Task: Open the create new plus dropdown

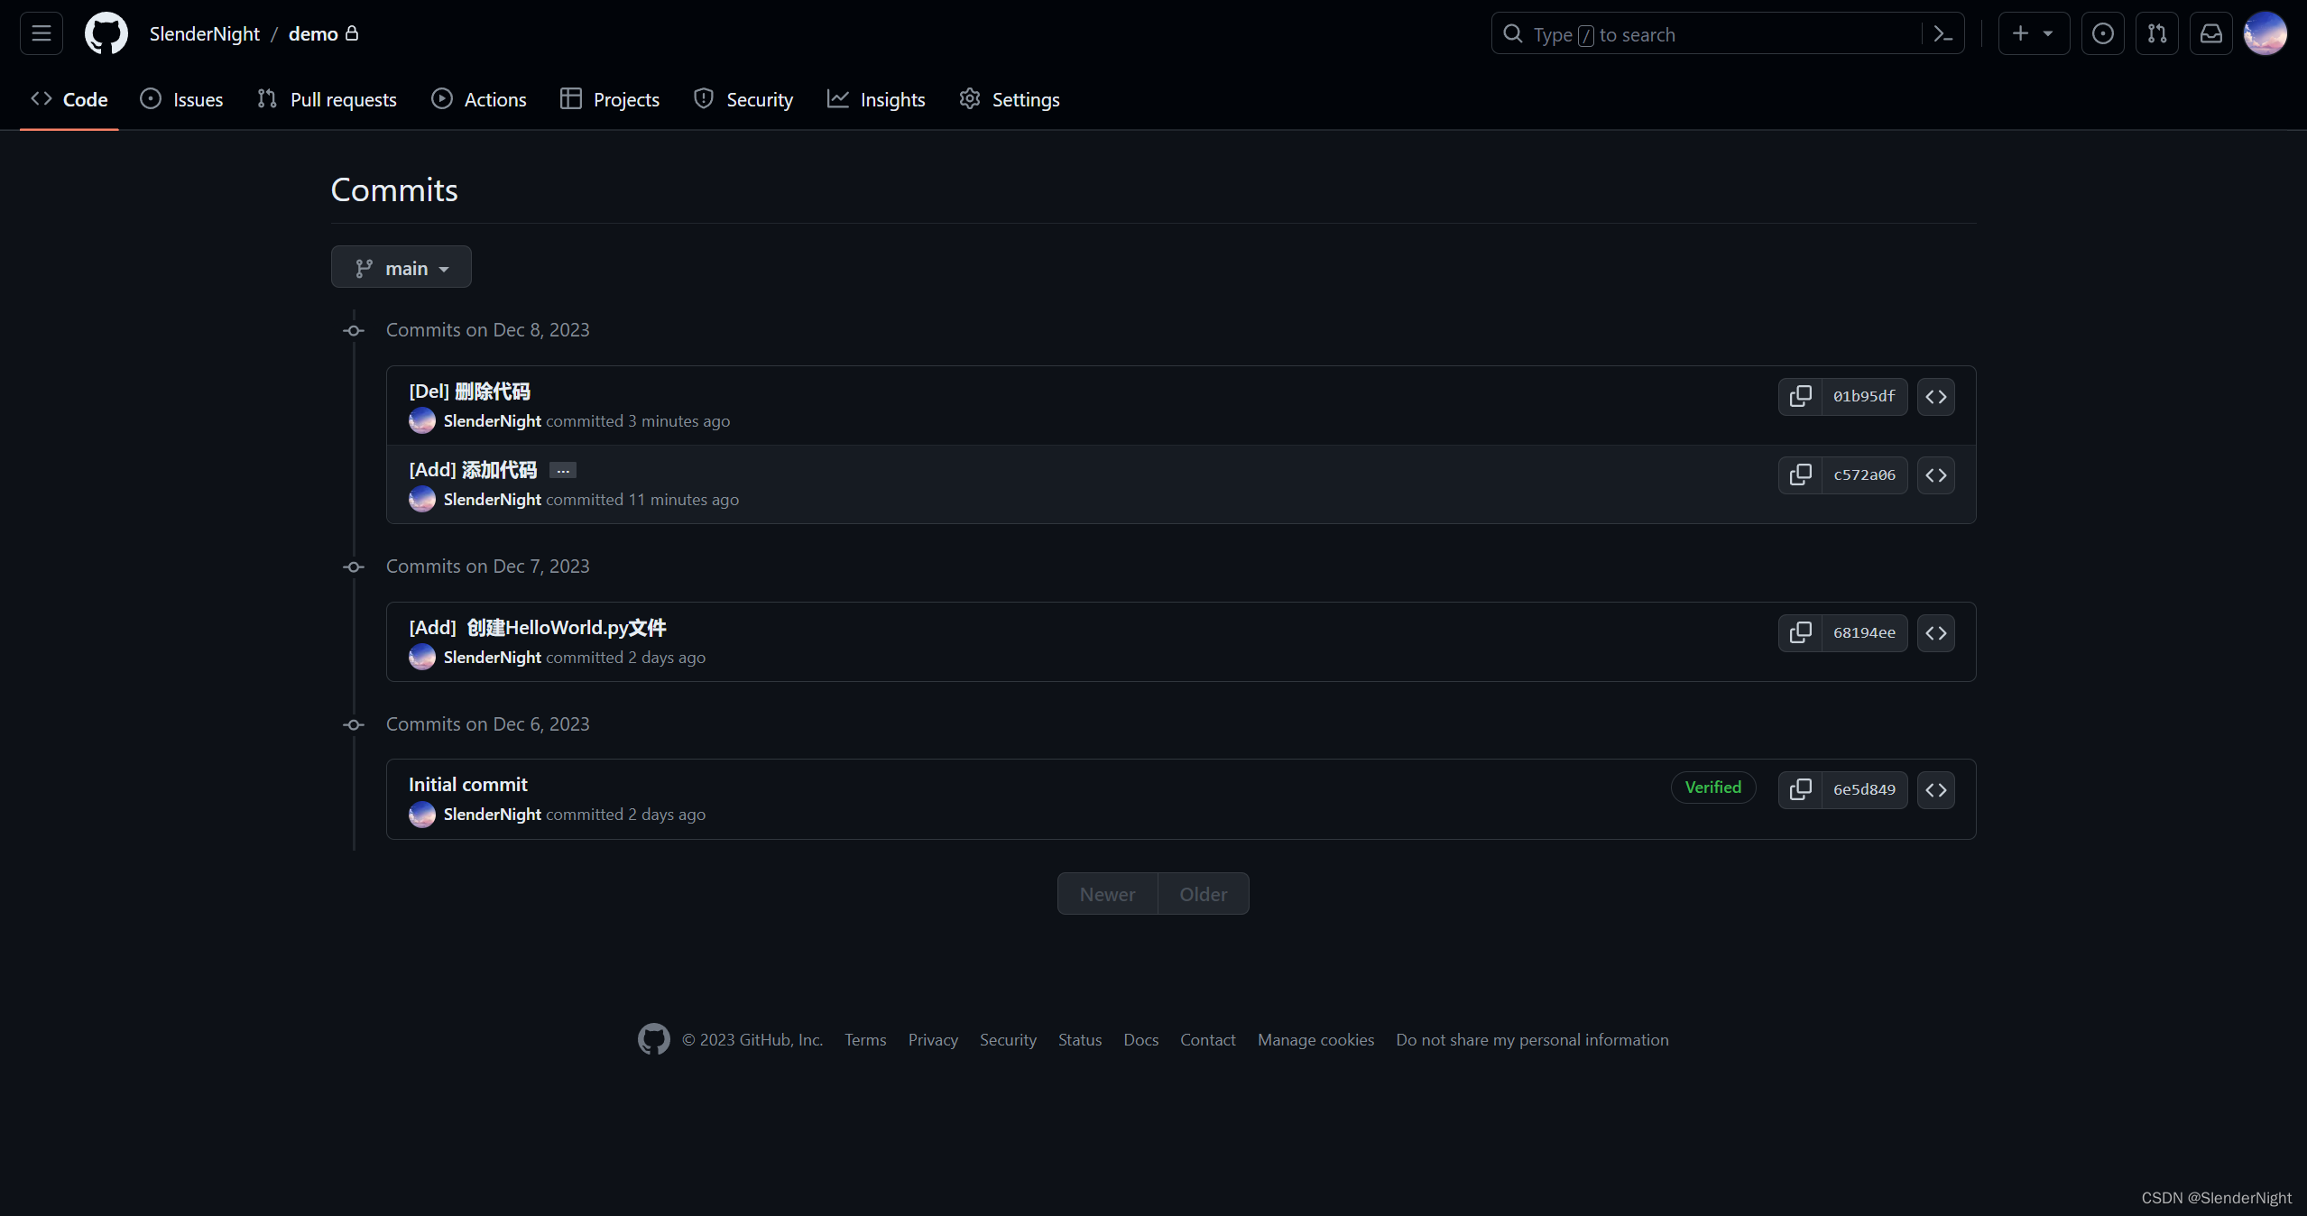Action: pos(2033,34)
